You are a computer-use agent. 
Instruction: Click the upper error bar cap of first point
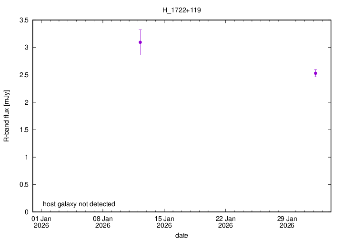[x=140, y=30]
